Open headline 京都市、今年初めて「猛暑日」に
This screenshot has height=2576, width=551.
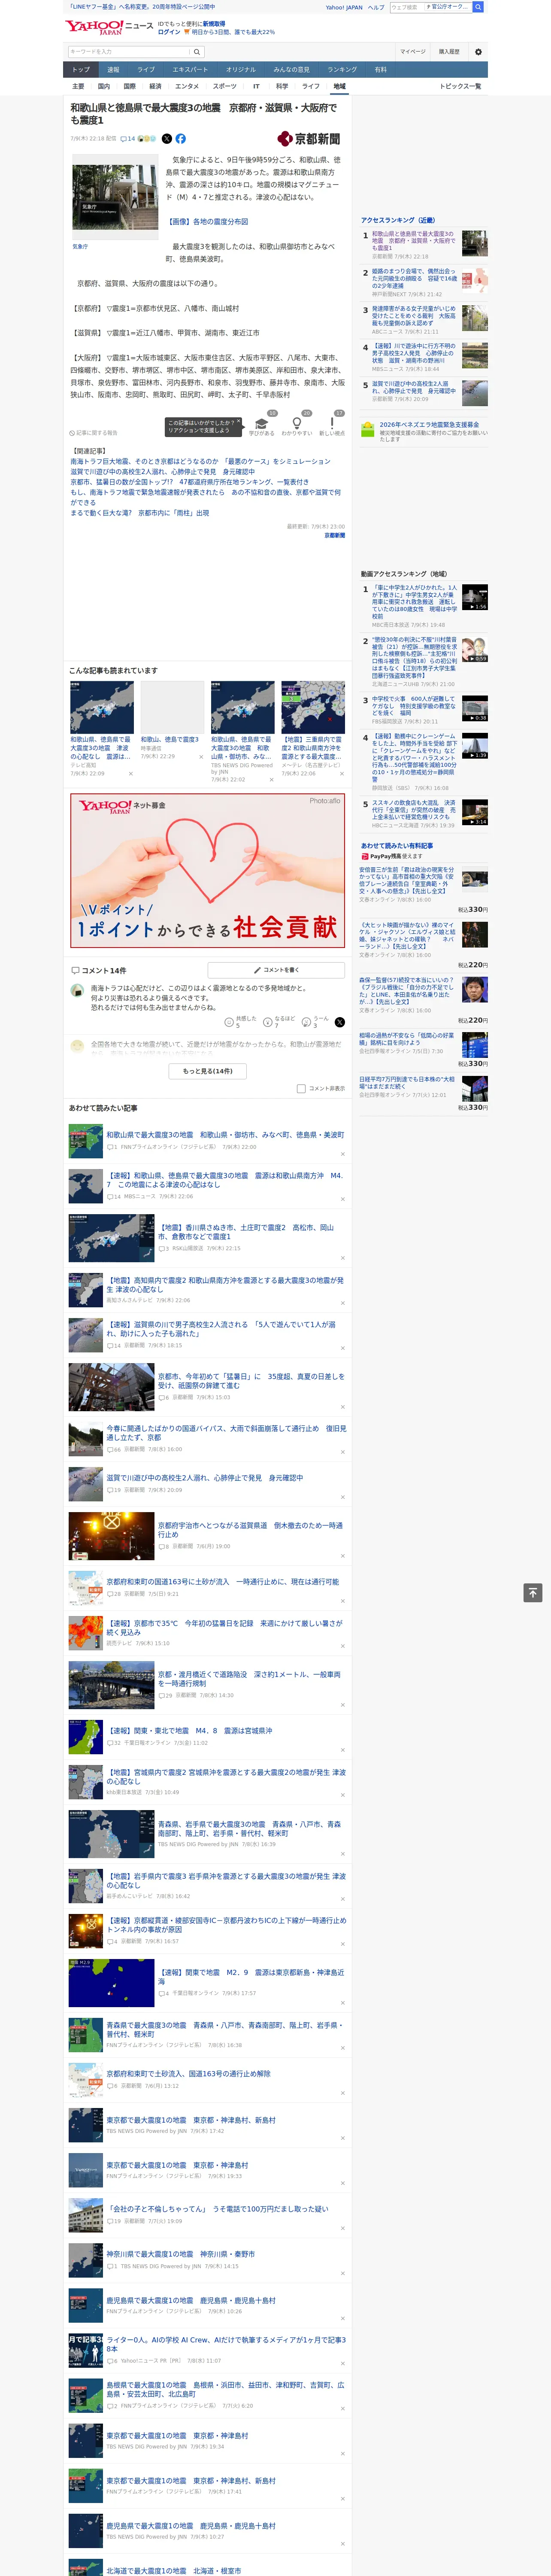[x=251, y=1381]
